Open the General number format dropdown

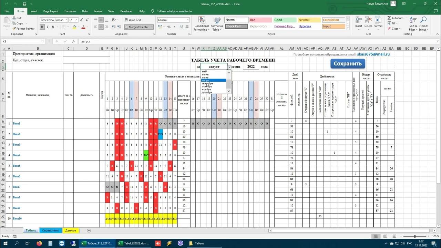pos(188,20)
